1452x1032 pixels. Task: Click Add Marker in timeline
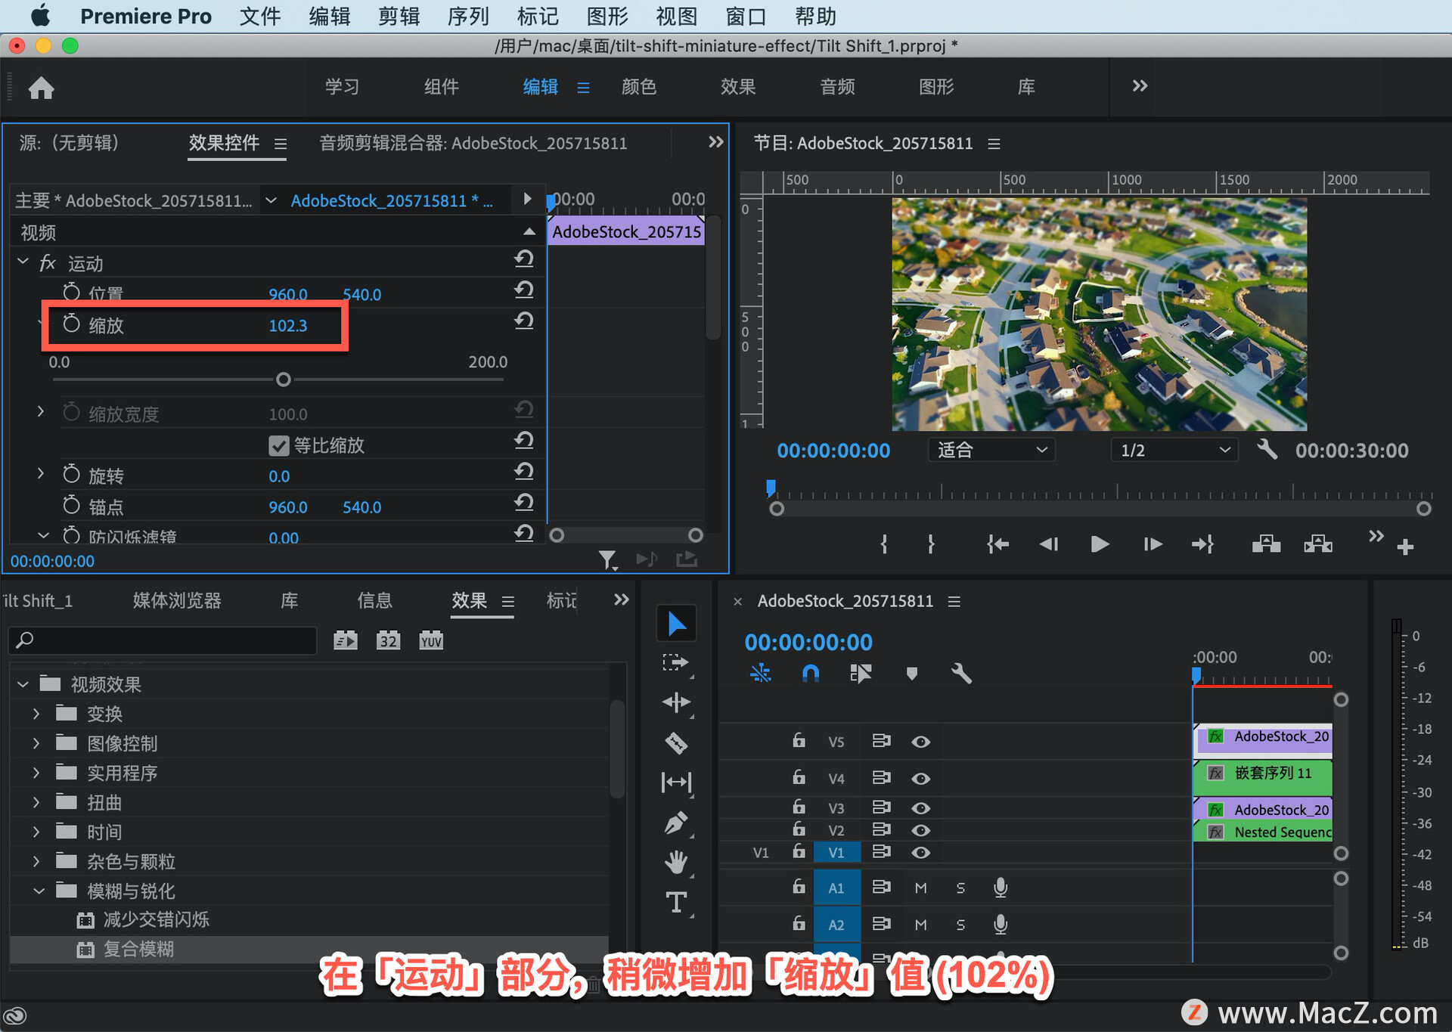pyautogui.click(x=912, y=673)
